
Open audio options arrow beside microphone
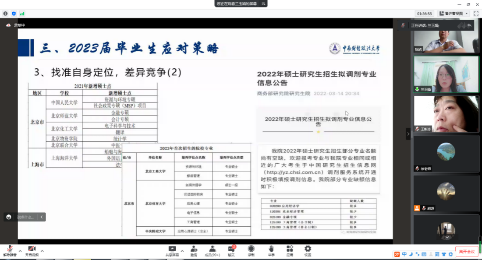pos(20,251)
